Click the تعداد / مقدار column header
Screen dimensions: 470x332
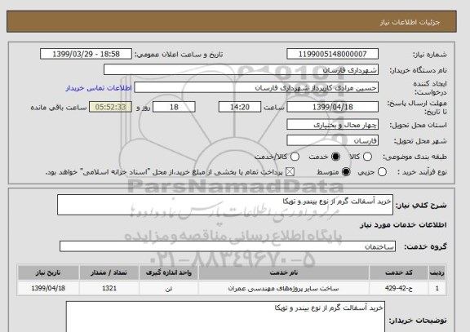coord(109,272)
